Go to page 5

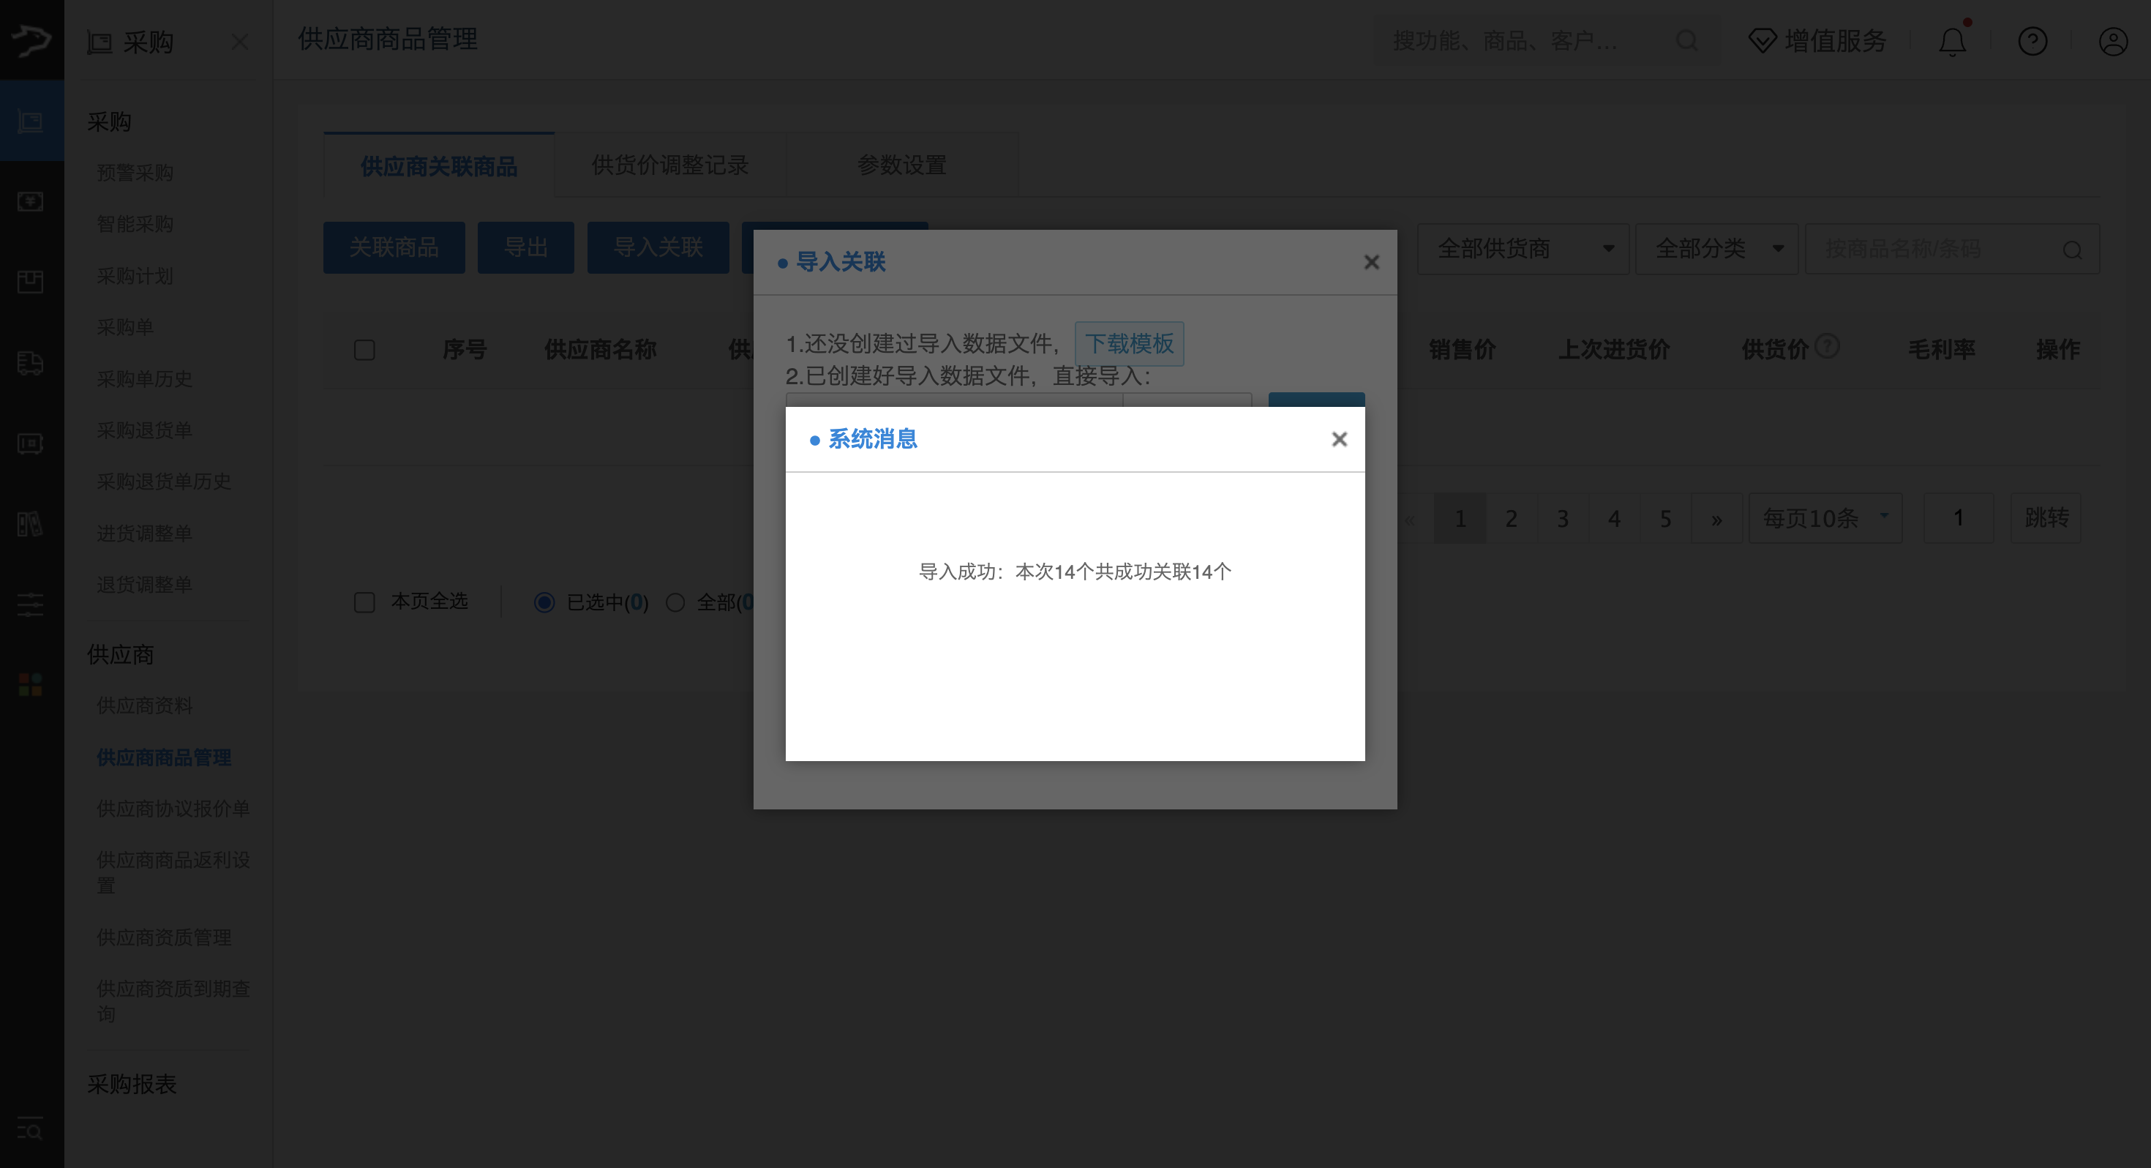[1665, 519]
